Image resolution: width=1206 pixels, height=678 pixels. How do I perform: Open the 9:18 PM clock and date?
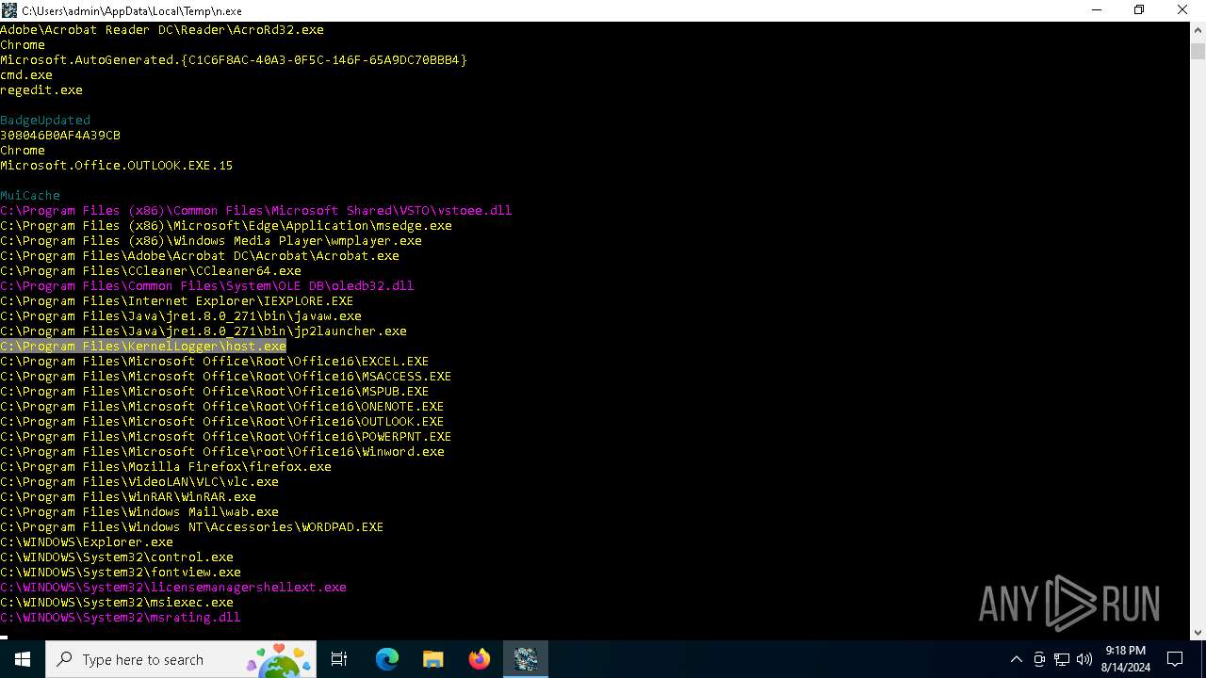pyautogui.click(x=1125, y=659)
